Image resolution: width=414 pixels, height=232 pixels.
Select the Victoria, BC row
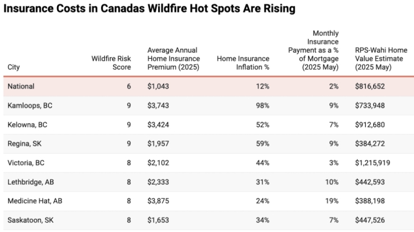(x=209, y=163)
